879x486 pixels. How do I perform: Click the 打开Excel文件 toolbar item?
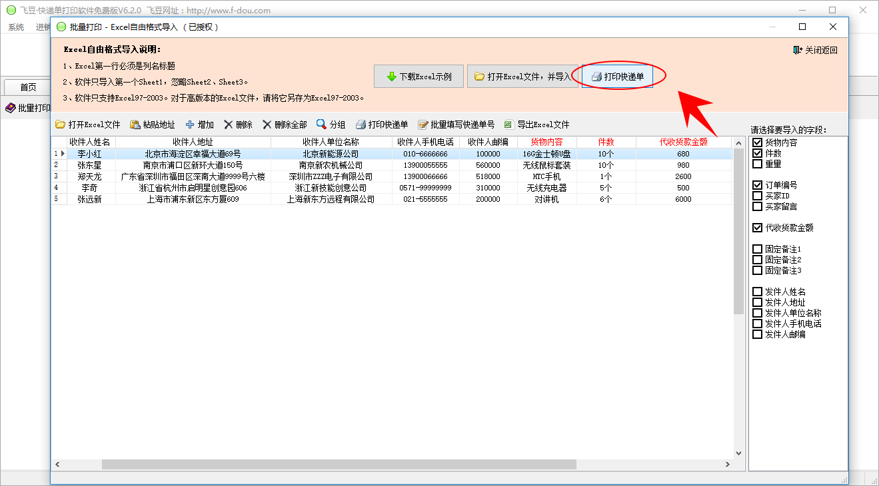[88, 124]
